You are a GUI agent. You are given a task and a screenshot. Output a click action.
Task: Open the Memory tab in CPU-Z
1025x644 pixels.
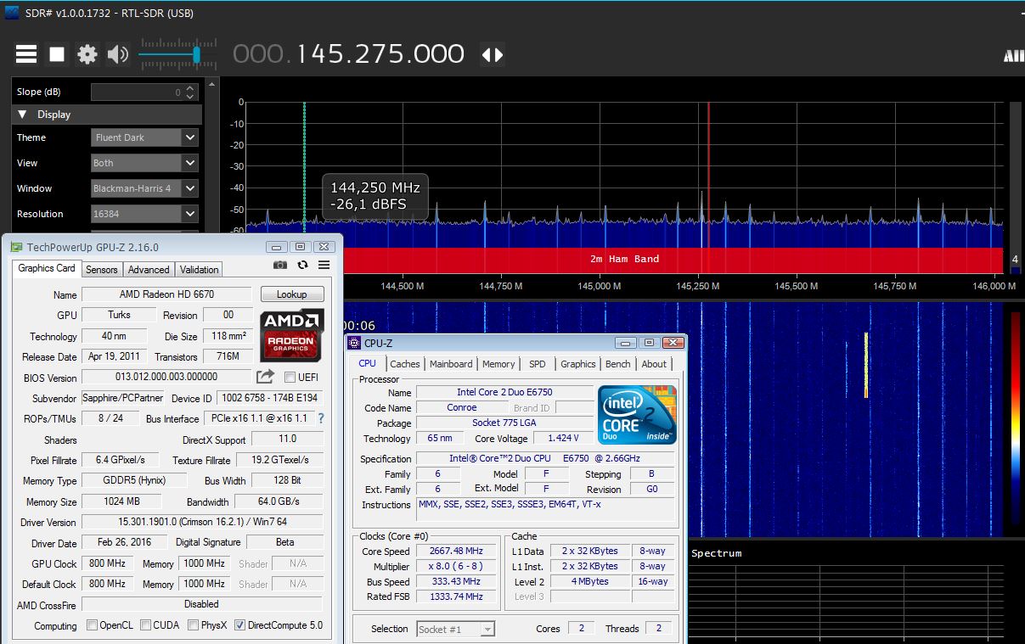click(x=498, y=364)
